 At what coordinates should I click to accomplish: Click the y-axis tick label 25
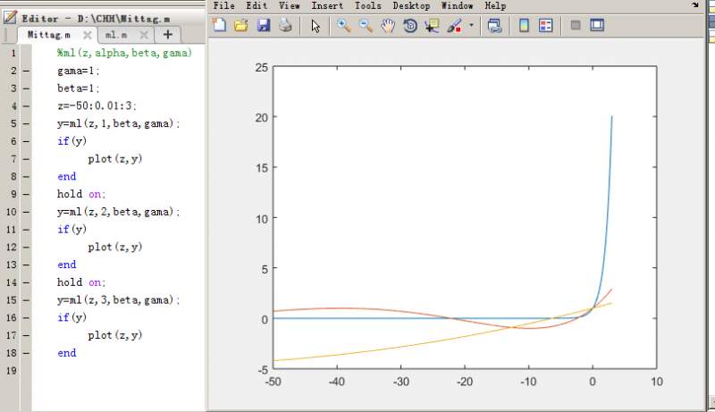(262, 67)
